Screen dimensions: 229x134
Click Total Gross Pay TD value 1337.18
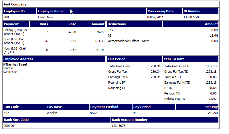pos(211,66)
